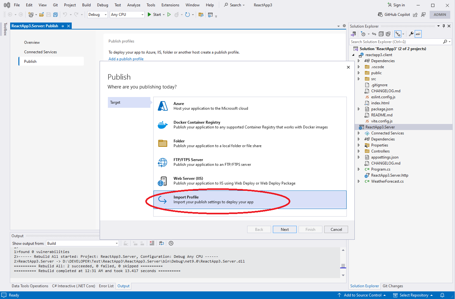Switch to the Error List tab
Screen dimensions: 455x299
pos(106,286)
